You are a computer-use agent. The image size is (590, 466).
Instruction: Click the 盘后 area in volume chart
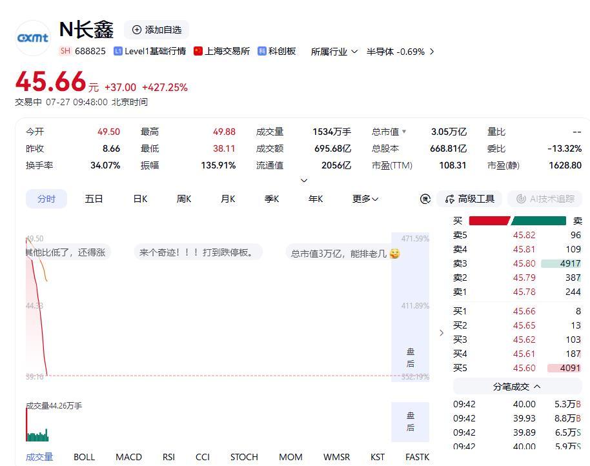click(410, 421)
